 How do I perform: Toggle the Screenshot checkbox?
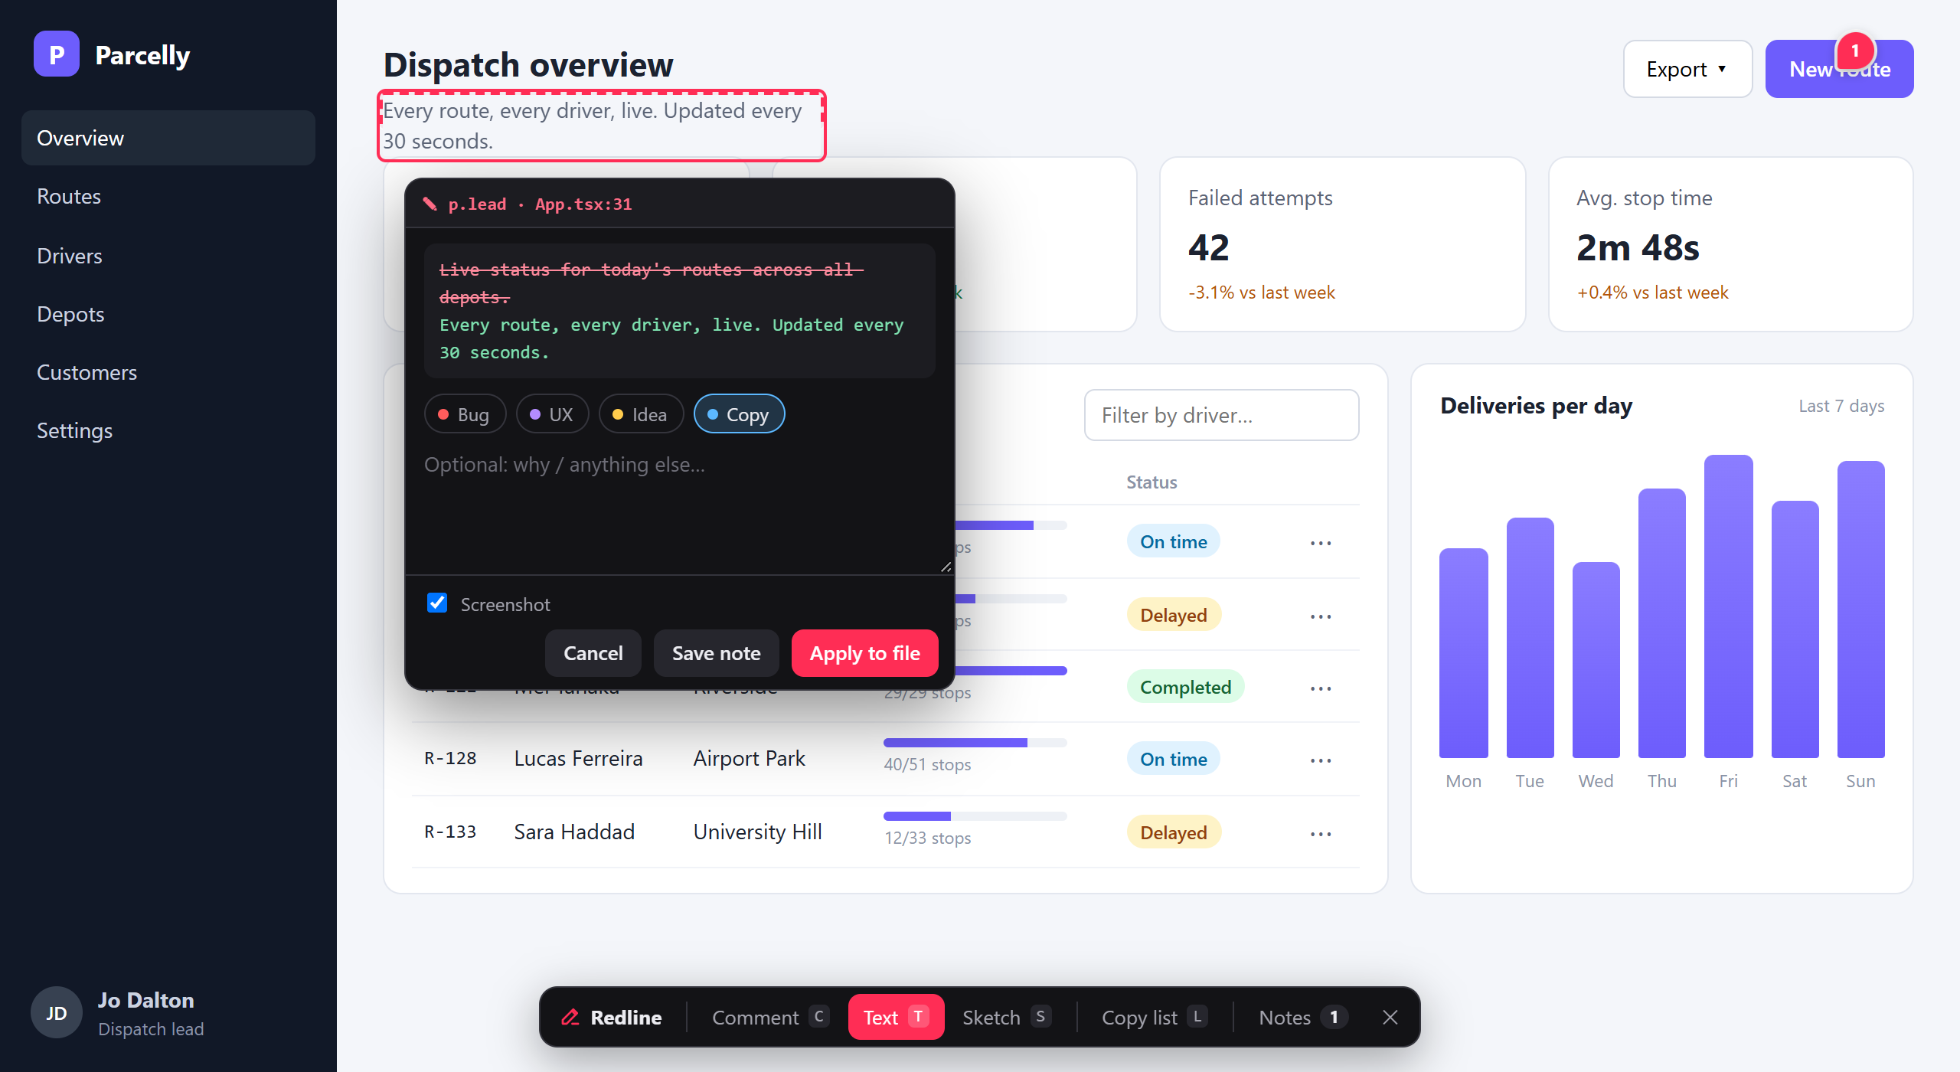(x=437, y=603)
